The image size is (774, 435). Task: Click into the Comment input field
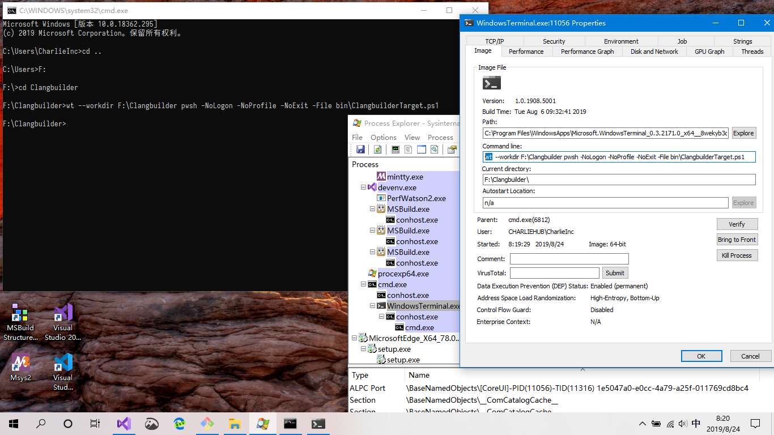[569, 259]
